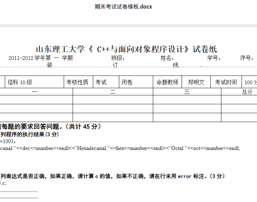
Task: Click the first answer blank line under c;
Action: 19,191
